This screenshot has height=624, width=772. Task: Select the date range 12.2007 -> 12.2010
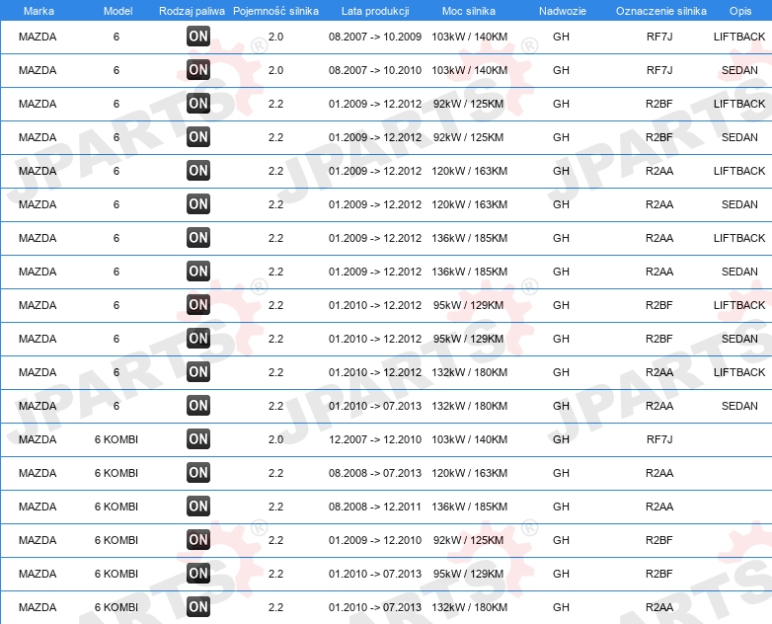(x=375, y=439)
